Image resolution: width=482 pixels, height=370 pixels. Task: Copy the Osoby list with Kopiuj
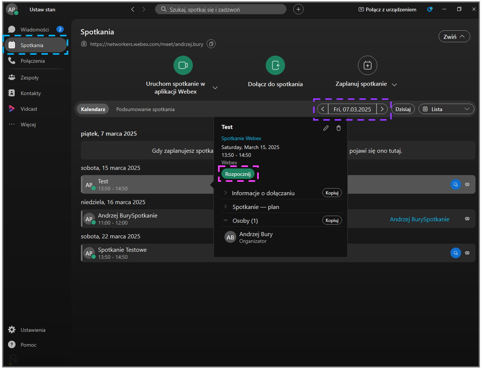[x=332, y=221]
